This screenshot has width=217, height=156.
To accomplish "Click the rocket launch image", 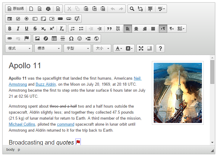I will [x=178, y=93].
